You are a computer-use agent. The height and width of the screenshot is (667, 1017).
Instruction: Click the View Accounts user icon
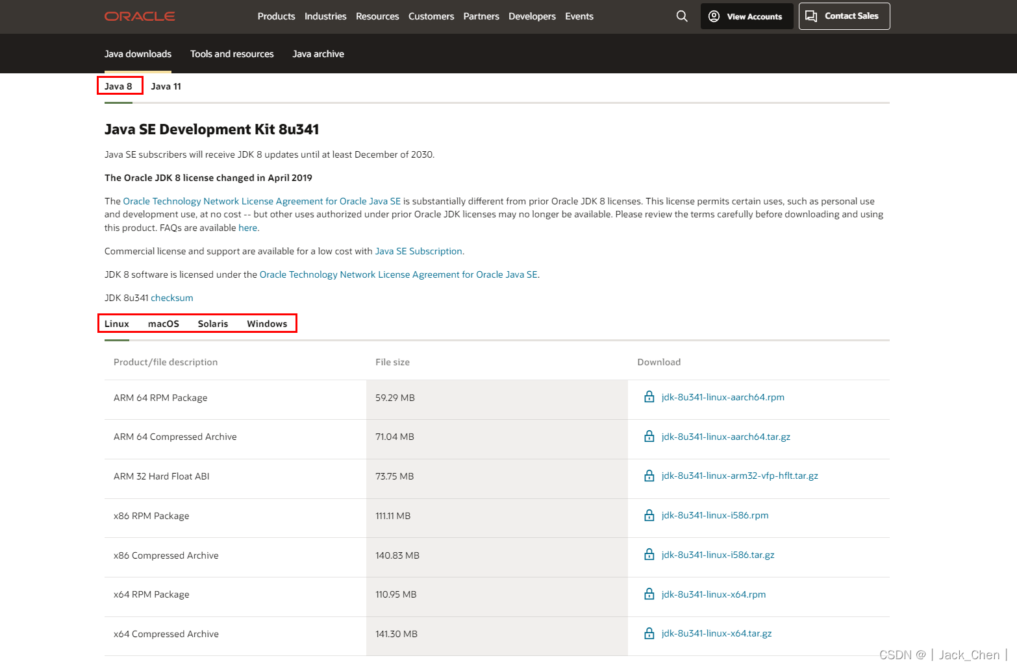coord(714,16)
